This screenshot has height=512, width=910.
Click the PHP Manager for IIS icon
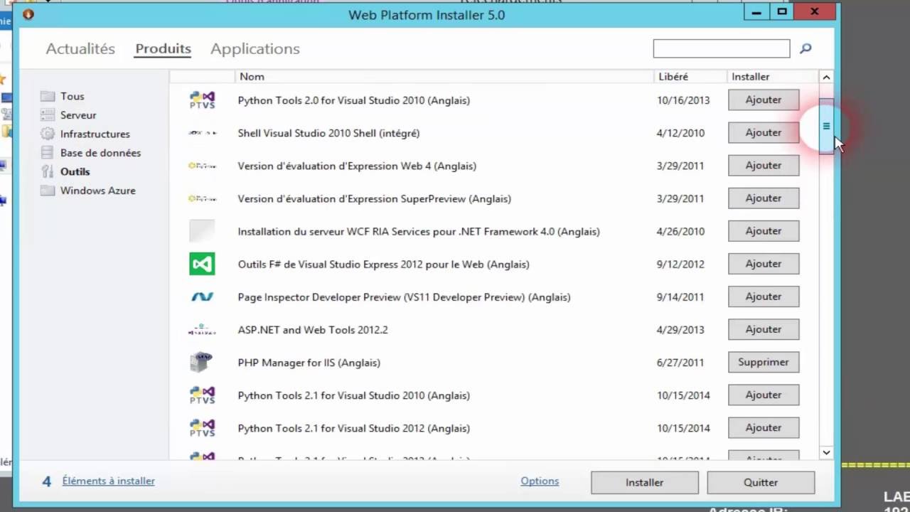pos(202,362)
